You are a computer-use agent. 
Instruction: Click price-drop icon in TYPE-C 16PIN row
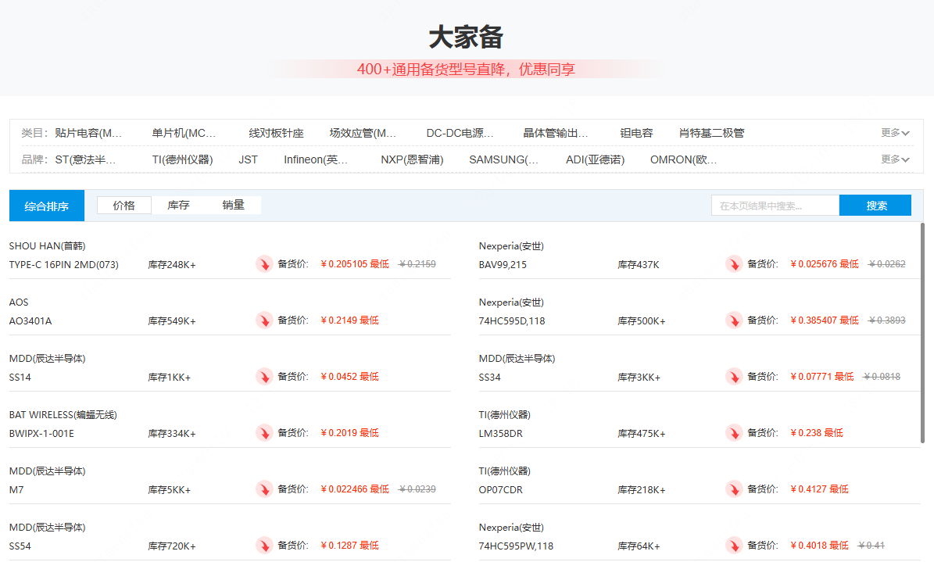264,264
